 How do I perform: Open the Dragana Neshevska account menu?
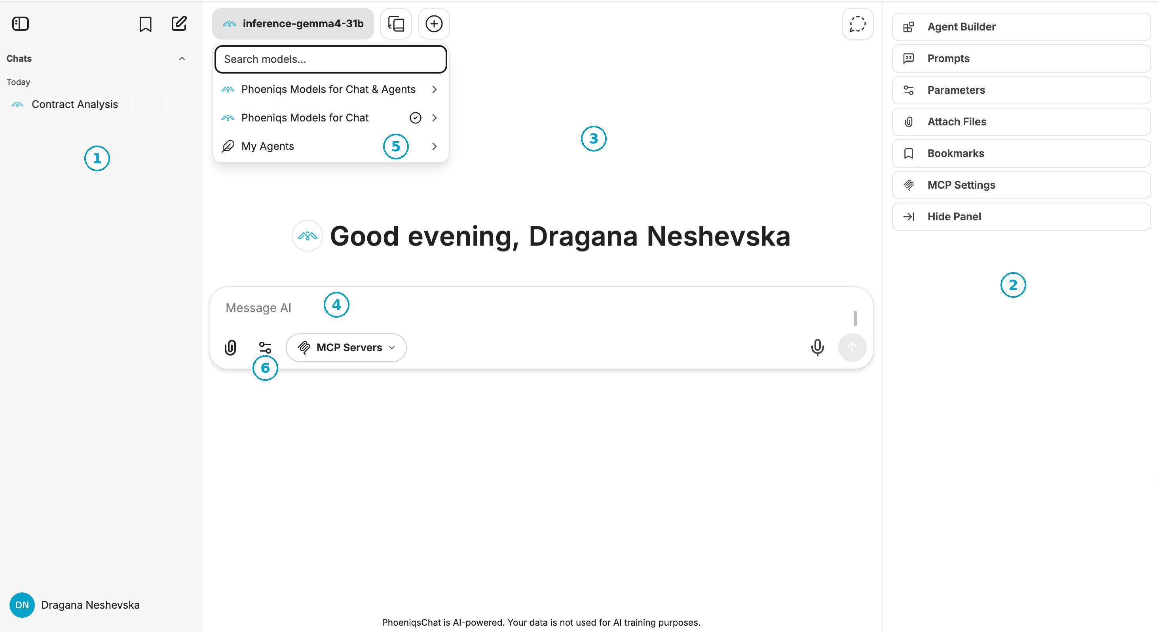coord(90,605)
